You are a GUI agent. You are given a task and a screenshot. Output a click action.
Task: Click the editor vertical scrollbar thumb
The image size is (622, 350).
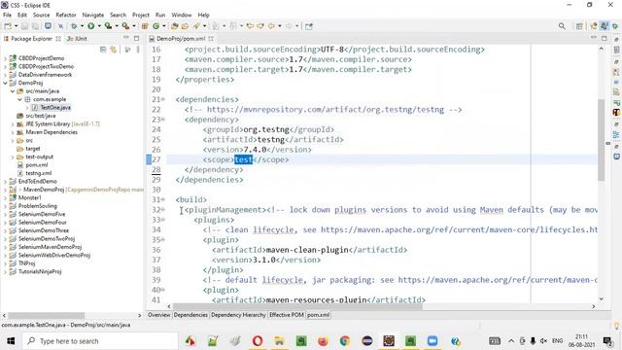click(x=602, y=140)
